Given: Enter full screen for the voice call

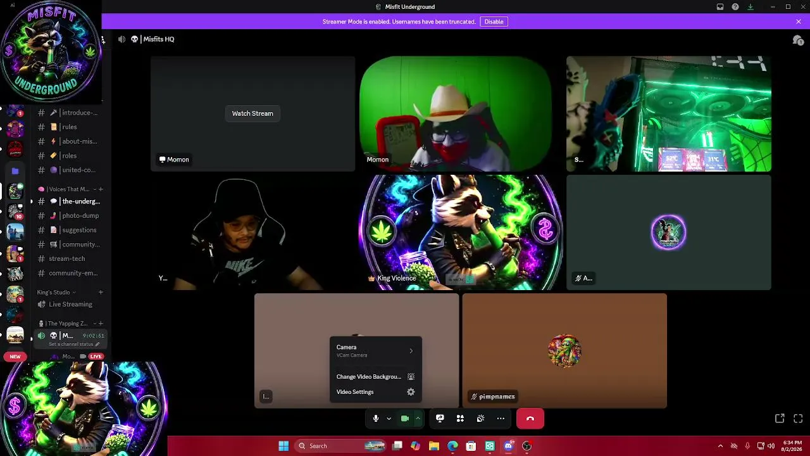Looking at the screenshot, I should pyautogui.click(x=798, y=419).
